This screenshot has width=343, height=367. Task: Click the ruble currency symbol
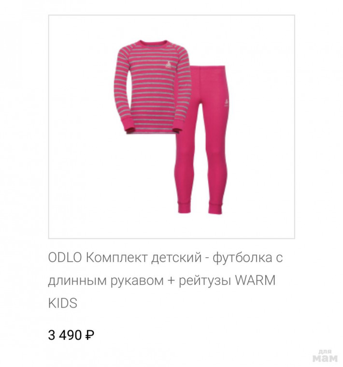point(90,335)
